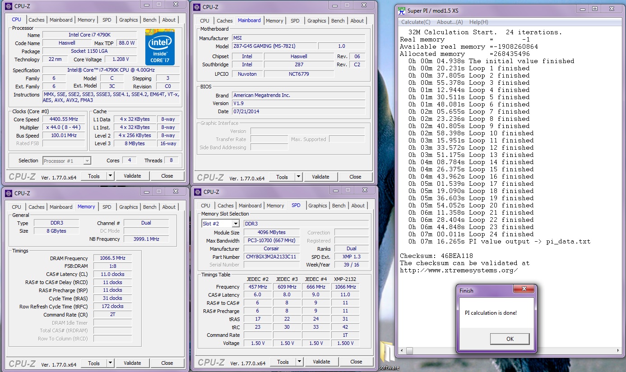
Task: Click Close in SPD-tab window
Action: [x=356, y=362]
